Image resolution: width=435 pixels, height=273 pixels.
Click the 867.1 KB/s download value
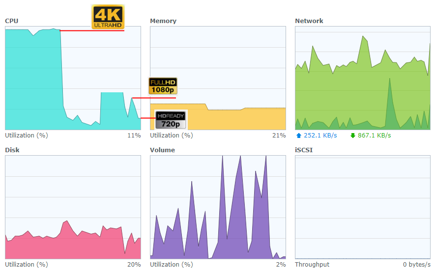(x=374, y=136)
